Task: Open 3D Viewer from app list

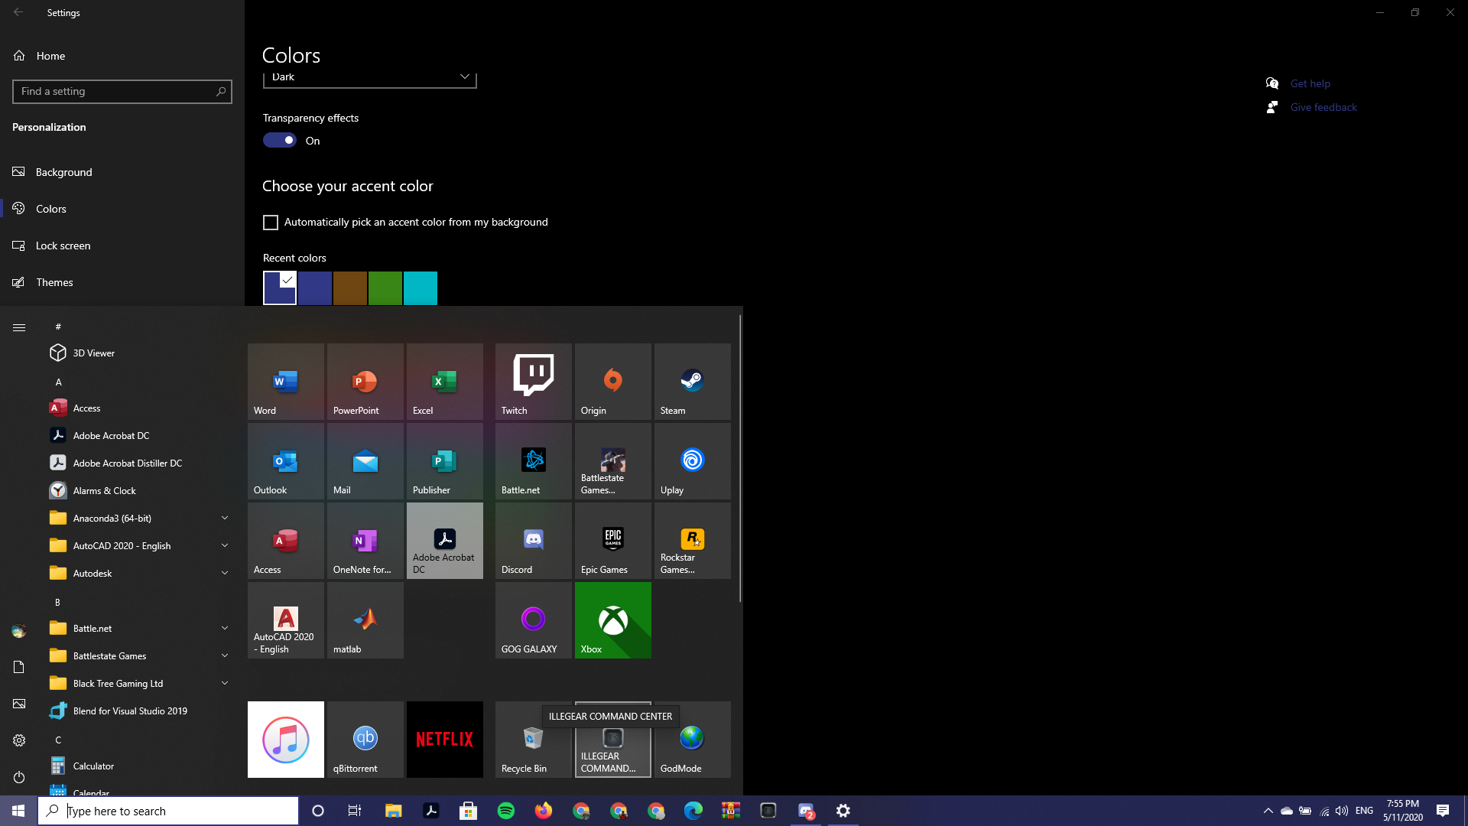Action: coord(138,353)
